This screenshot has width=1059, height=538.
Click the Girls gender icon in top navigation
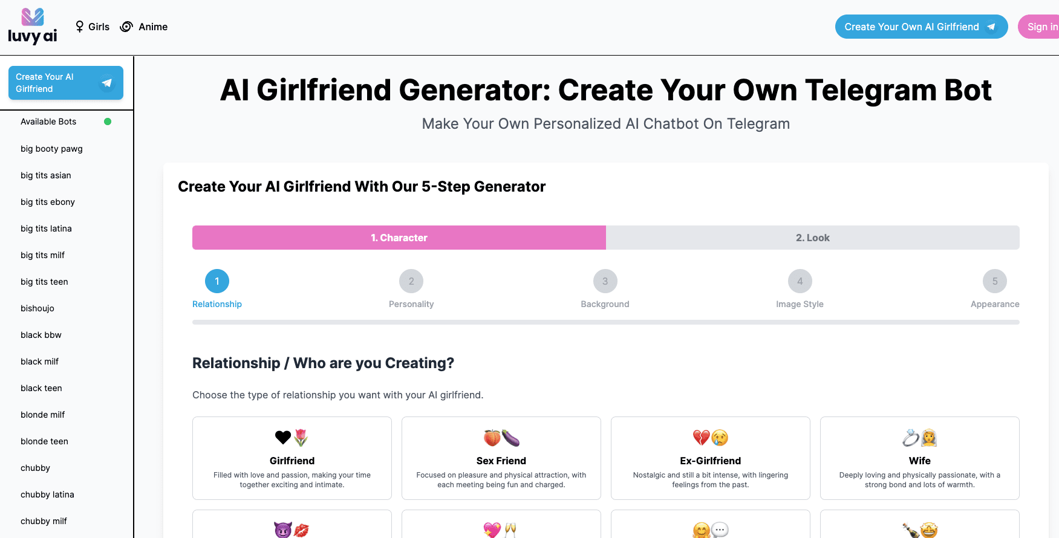click(79, 26)
